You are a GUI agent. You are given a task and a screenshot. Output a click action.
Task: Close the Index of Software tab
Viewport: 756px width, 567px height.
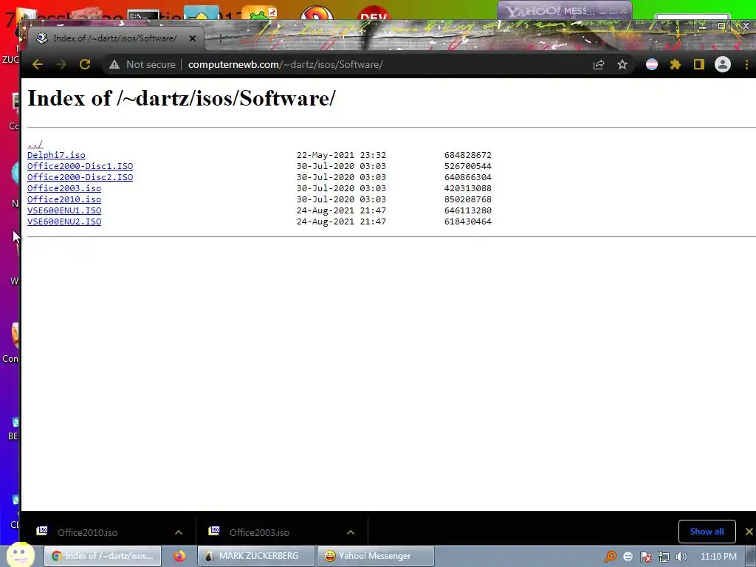pyautogui.click(x=193, y=38)
